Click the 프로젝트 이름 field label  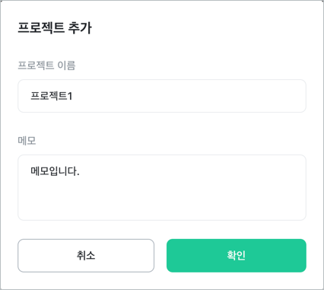click(46, 65)
